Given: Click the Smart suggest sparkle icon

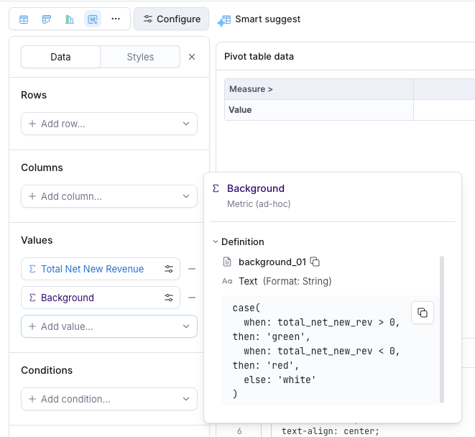Looking at the screenshot, I should click(224, 21).
